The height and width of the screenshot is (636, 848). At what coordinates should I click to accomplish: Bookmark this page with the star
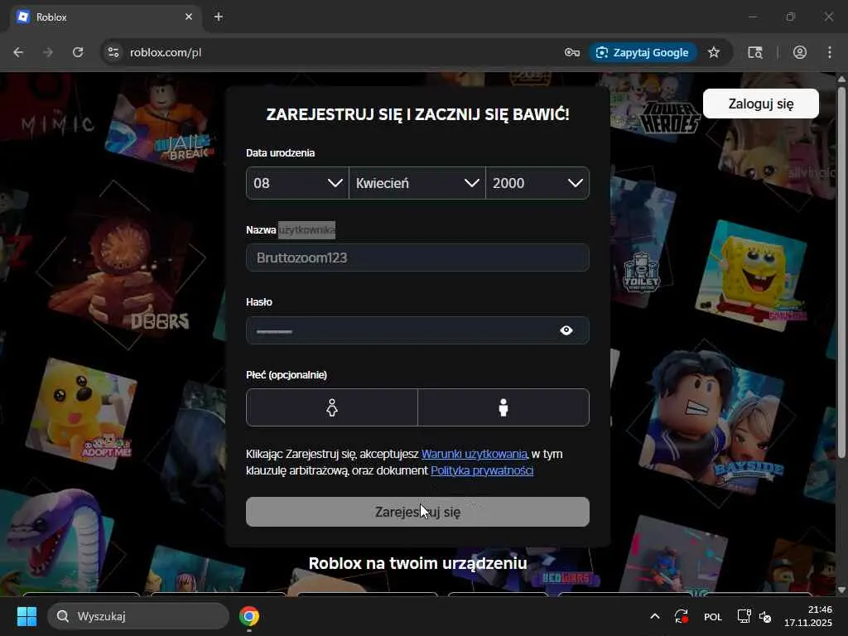[x=714, y=52]
